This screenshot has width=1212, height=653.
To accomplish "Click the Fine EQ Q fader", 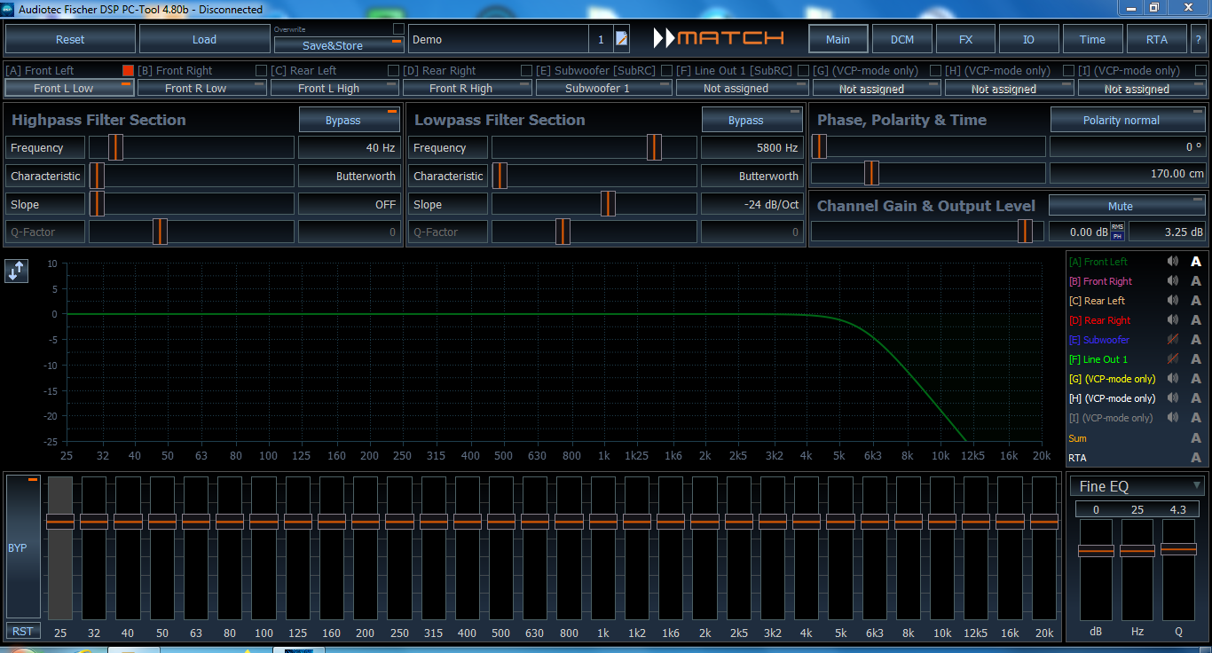I will [x=1178, y=549].
